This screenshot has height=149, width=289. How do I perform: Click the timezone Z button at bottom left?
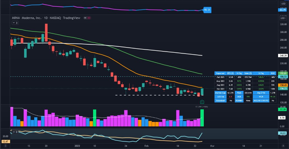coord(6,146)
